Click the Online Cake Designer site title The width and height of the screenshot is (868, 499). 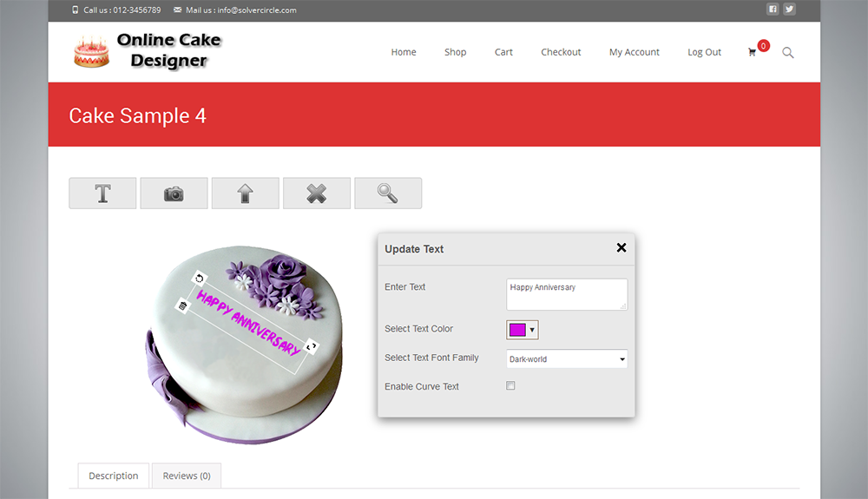[169, 50]
